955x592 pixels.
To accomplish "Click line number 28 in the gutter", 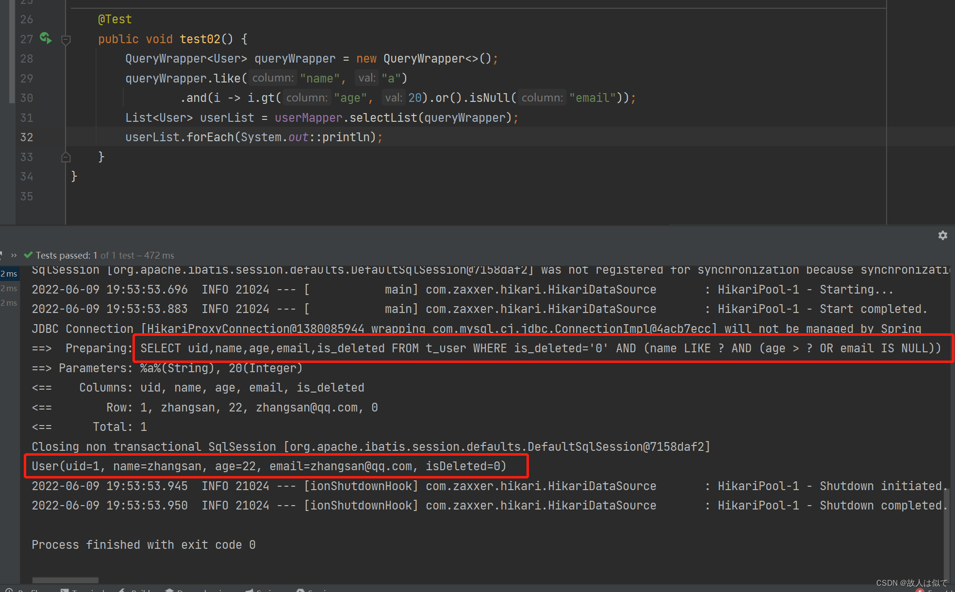I will [27, 59].
